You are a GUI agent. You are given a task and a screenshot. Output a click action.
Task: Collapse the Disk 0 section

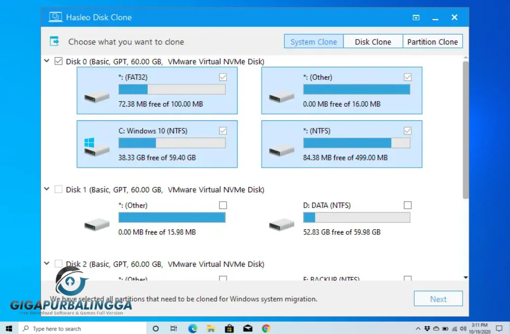[46, 61]
